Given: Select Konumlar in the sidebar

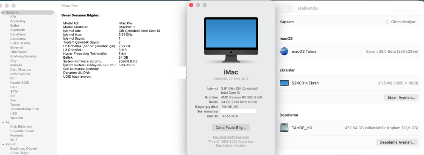Looking at the screenshot, I should 17,135.
